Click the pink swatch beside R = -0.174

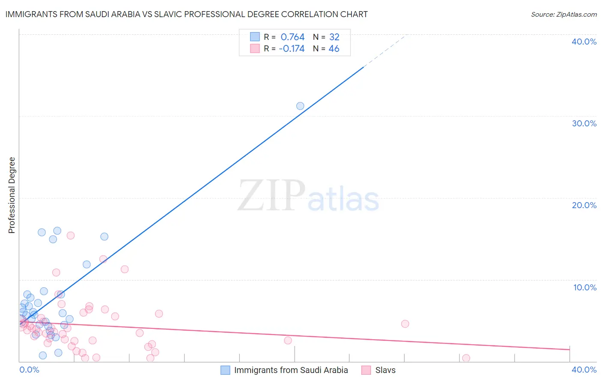(255, 48)
